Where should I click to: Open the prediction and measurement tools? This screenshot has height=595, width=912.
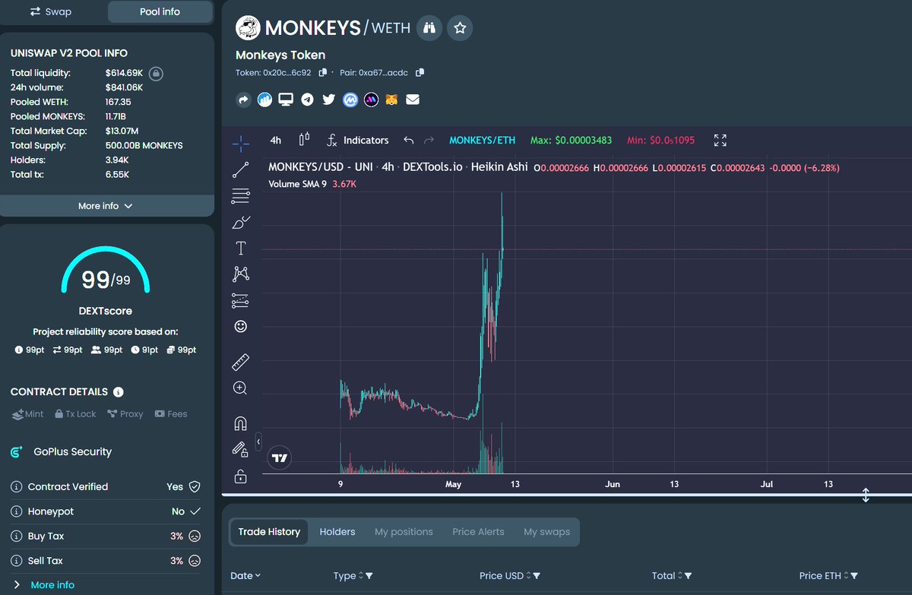tap(240, 300)
